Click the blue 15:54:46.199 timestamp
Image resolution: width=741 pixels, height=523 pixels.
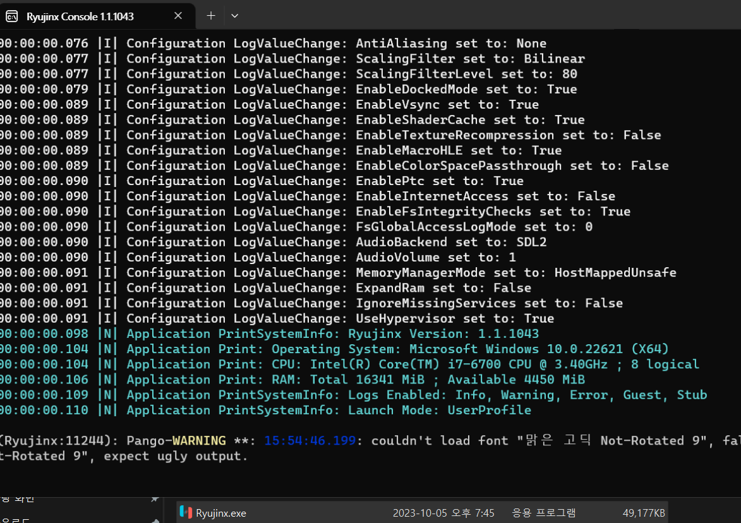310,440
